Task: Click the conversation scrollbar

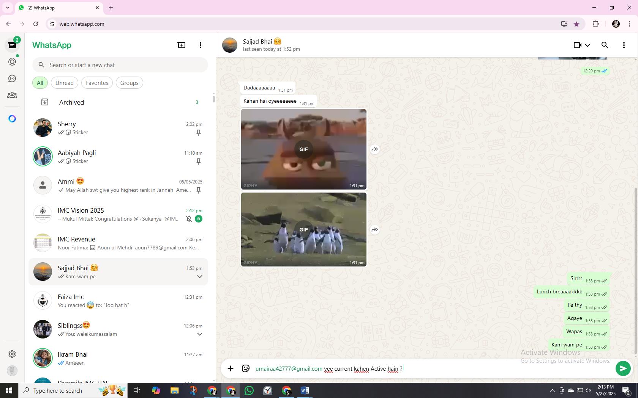Action: [x=636, y=271]
